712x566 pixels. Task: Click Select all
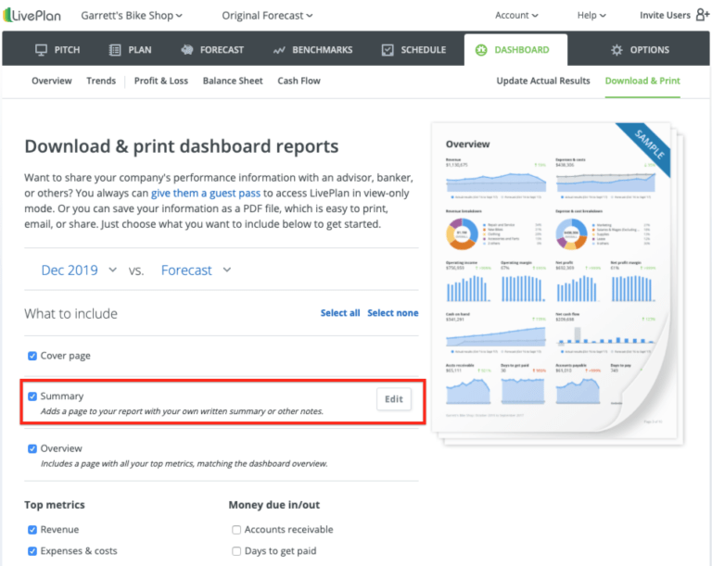click(340, 313)
